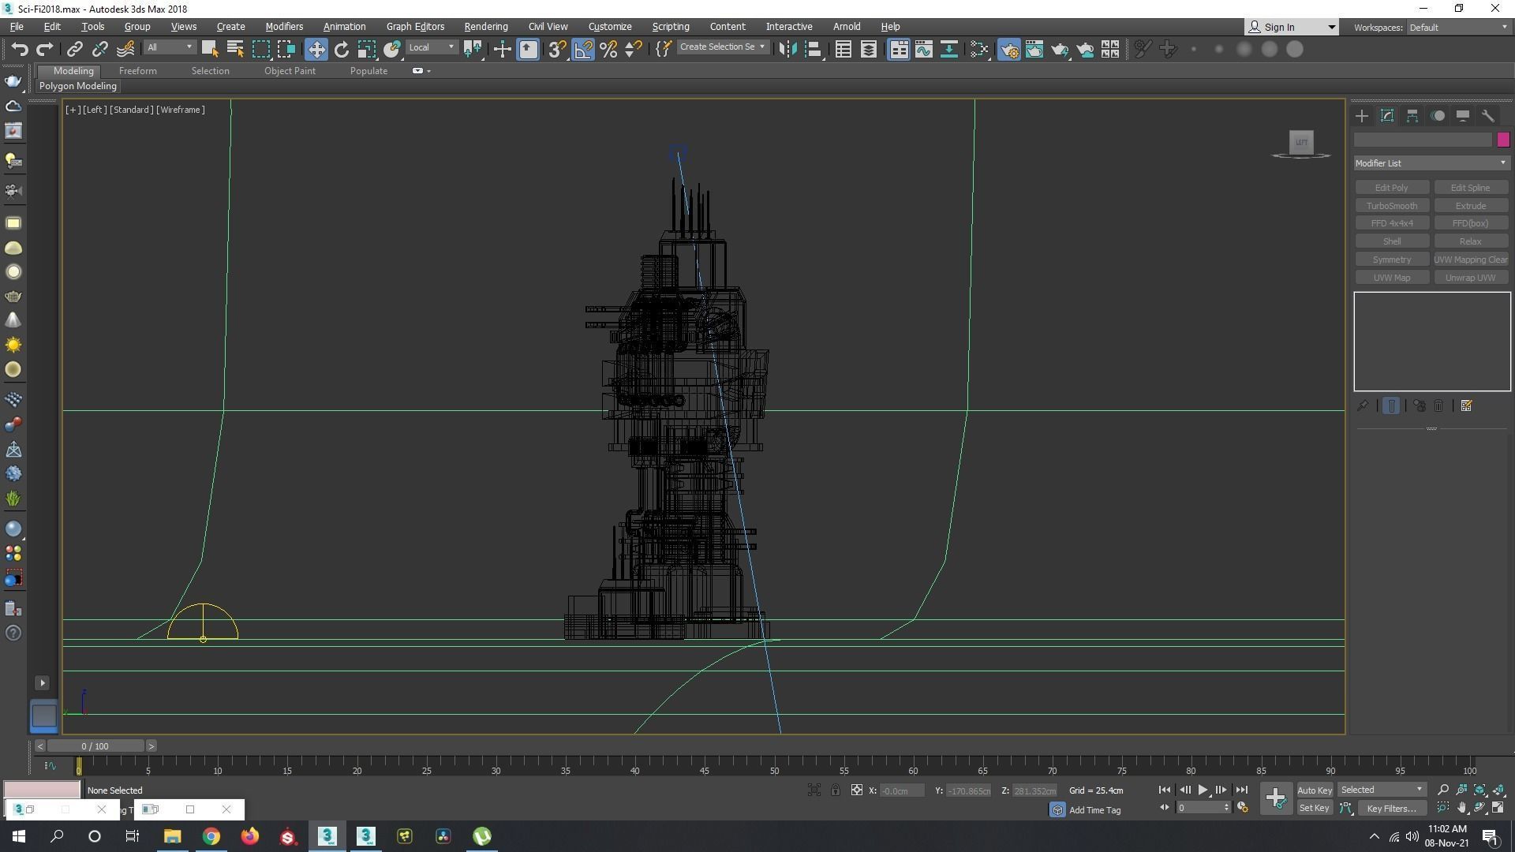1515x852 pixels.
Task: Open Schematic View icon
Action: [948, 50]
